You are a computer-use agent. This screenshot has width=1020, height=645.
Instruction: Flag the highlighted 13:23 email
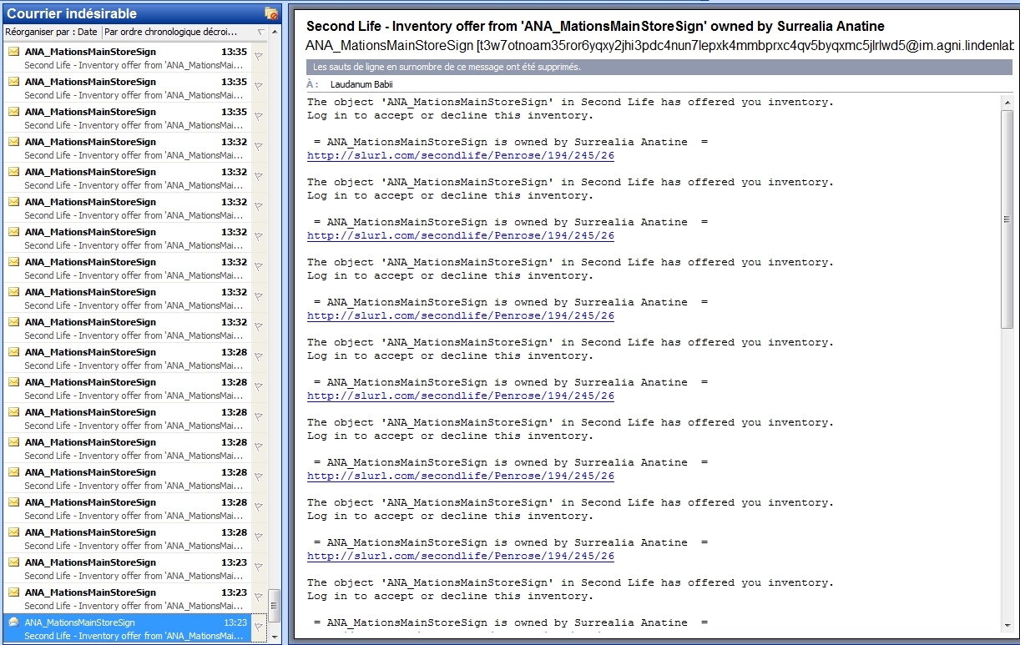click(x=259, y=627)
